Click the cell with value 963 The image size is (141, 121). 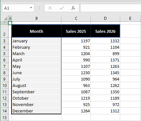(76, 85)
